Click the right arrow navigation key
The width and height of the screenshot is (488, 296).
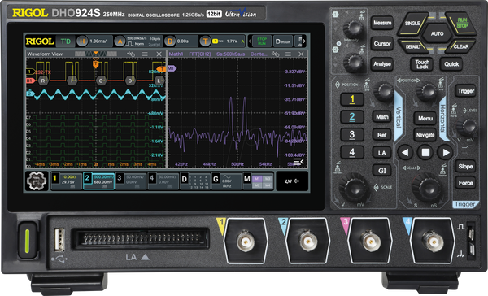click(445, 153)
